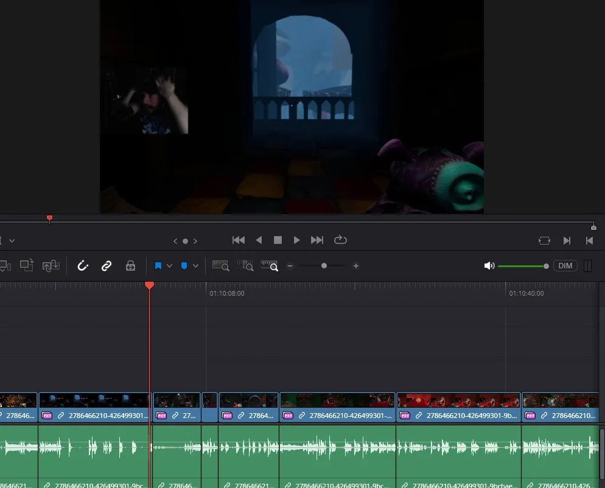The image size is (605, 488).
Task: Select the first video clip 278646...
Action: tap(18, 407)
